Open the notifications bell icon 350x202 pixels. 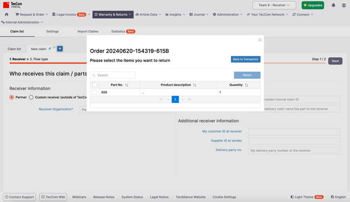tap(333, 5)
